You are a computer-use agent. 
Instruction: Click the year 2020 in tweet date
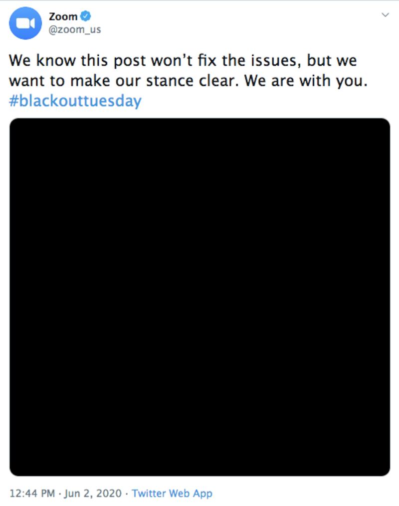pyautogui.click(x=109, y=493)
